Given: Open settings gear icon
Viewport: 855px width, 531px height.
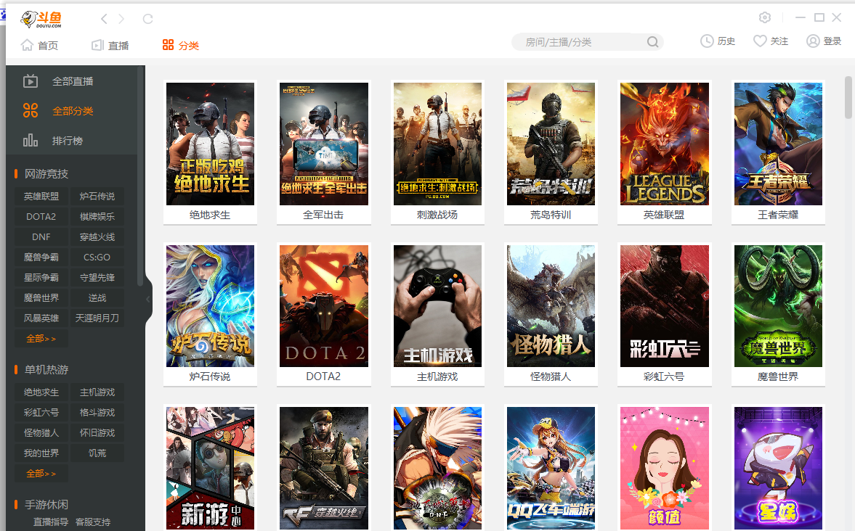Looking at the screenshot, I should tap(765, 17).
